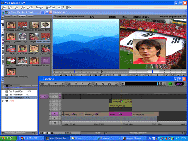Expand nested track 1.2 triangle
The image size is (188, 141).
[52, 105]
